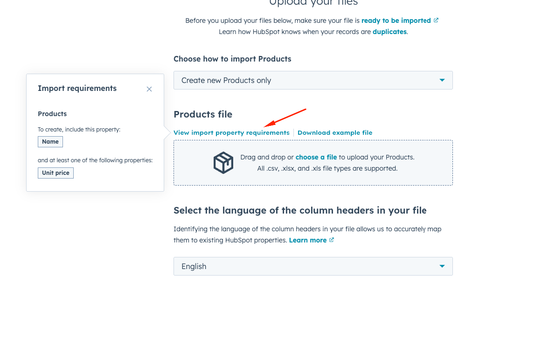Select the "Unit price" property tag

[56, 173]
